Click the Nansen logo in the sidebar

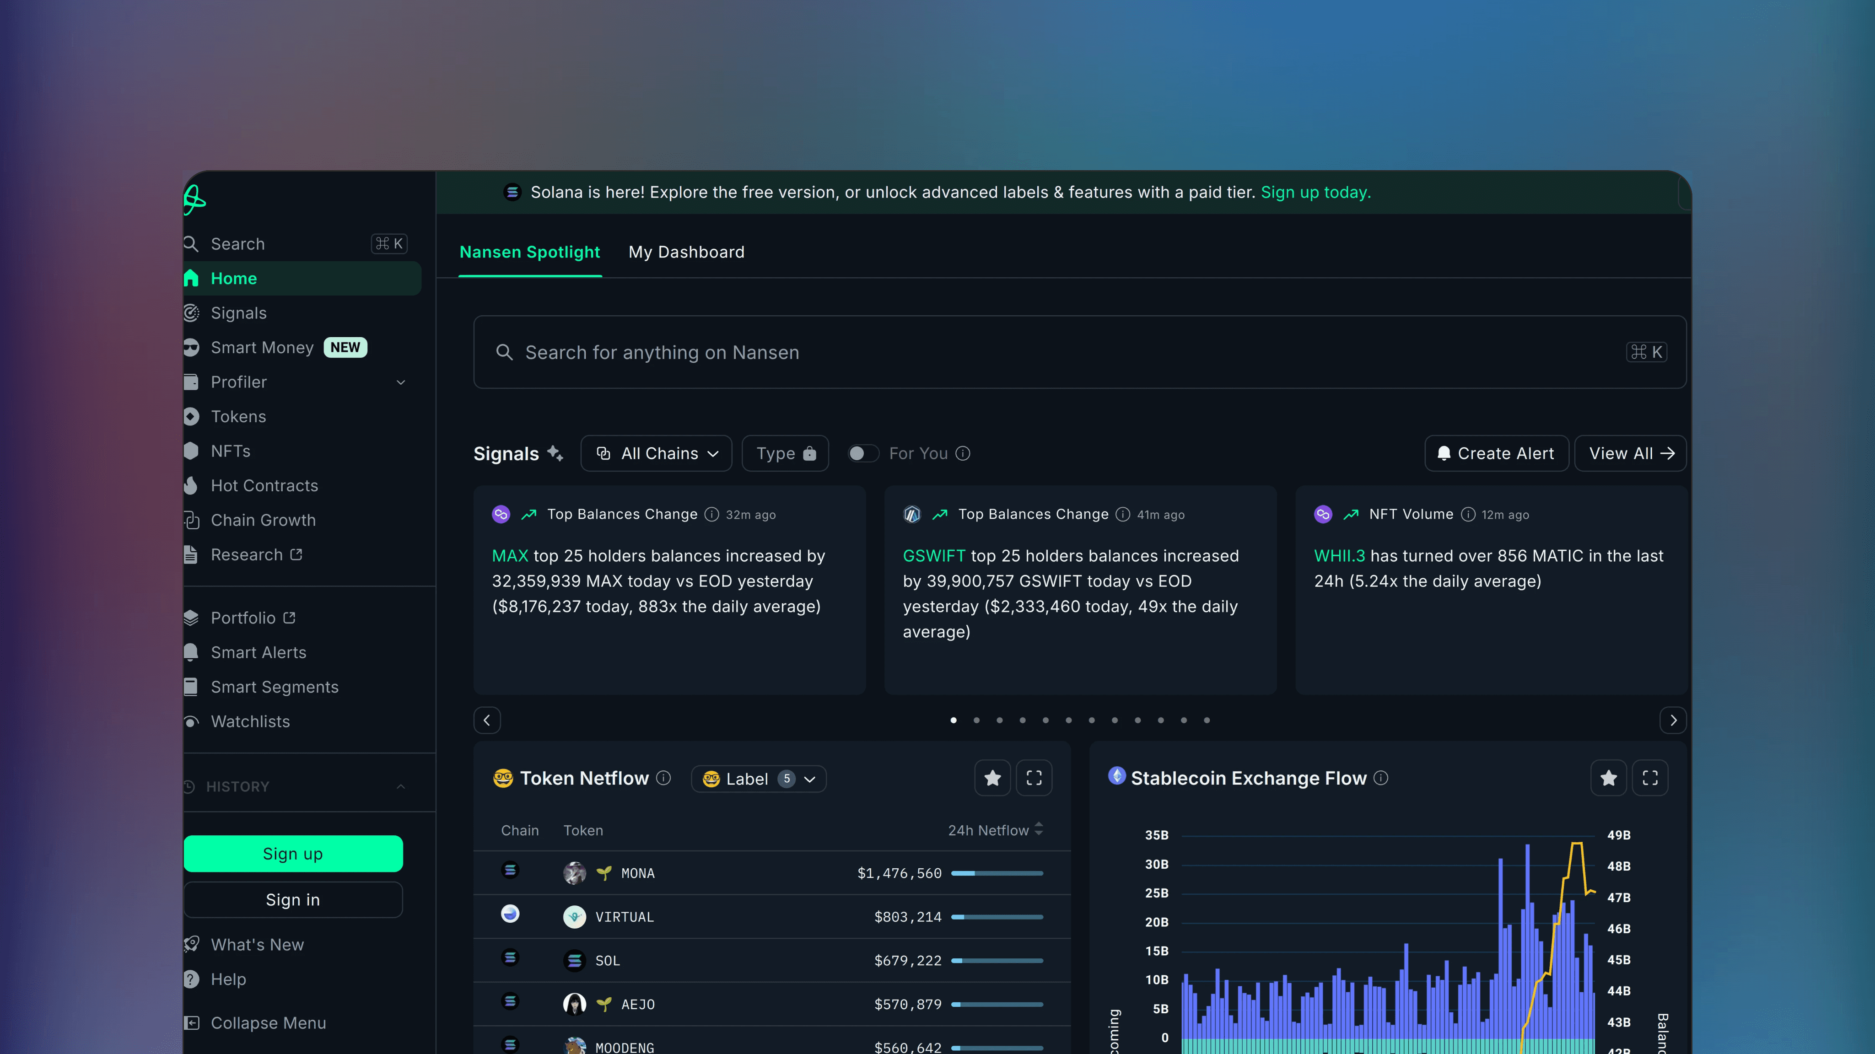pos(194,199)
